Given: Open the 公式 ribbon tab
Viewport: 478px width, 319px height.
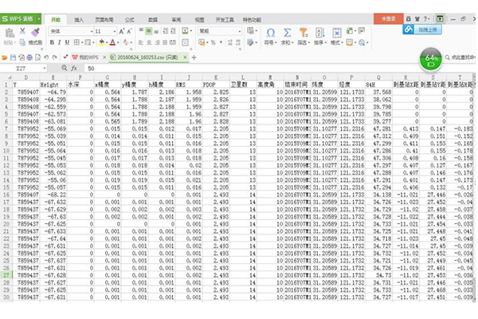Looking at the screenshot, I should pyautogui.click(x=129, y=18).
